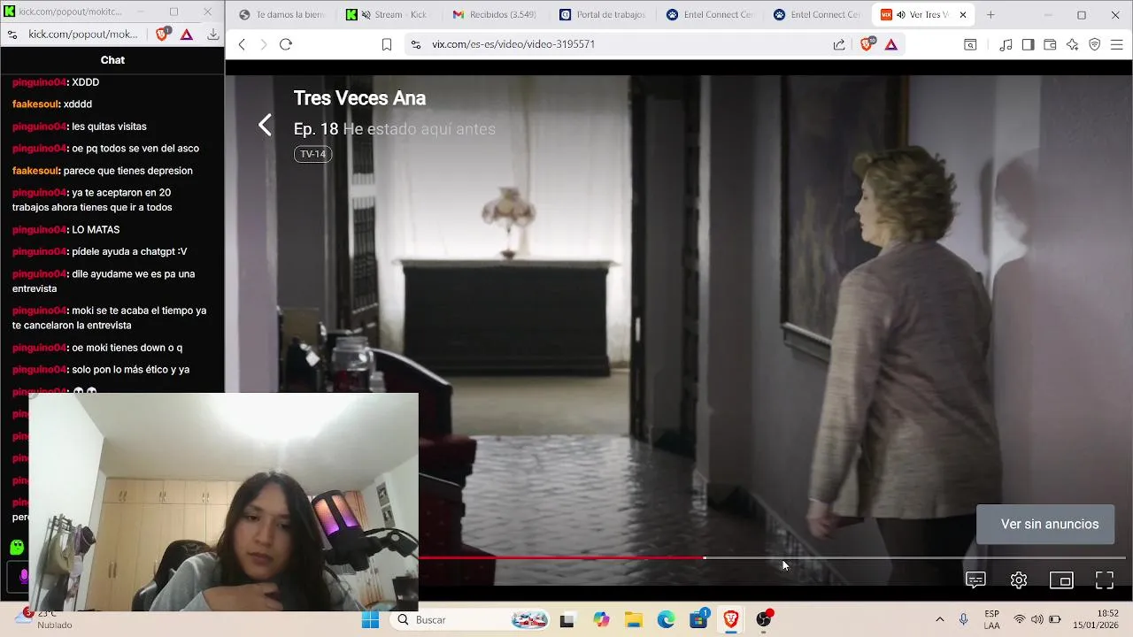
Task: Click message 'pídele ayuda a chatgpt :V'
Action: click(x=129, y=252)
